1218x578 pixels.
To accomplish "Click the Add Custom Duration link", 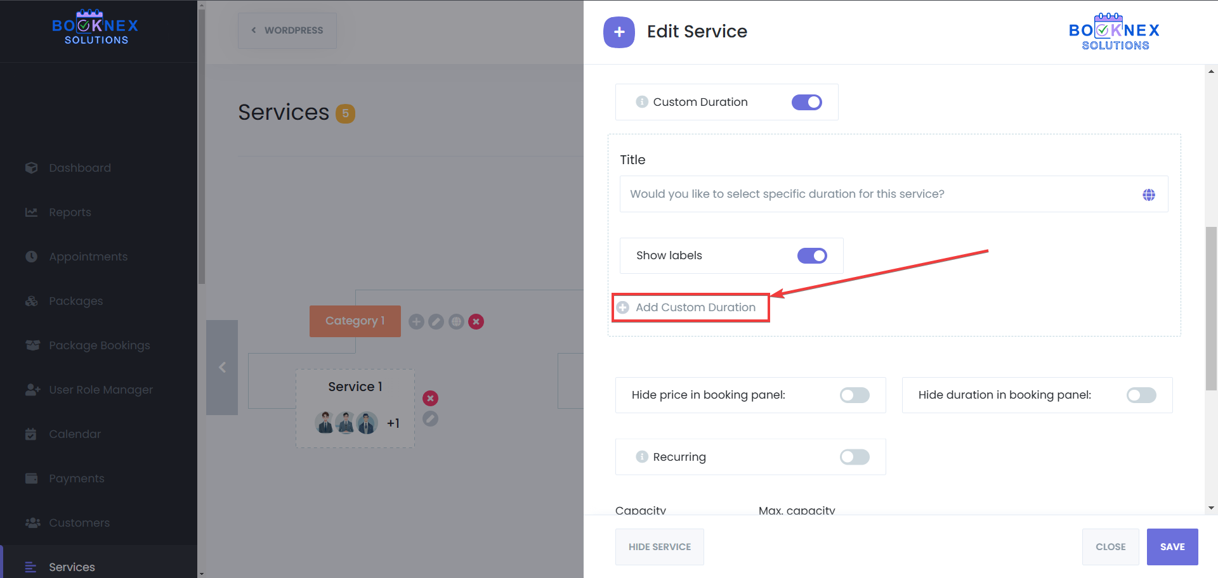I will (x=690, y=307).
